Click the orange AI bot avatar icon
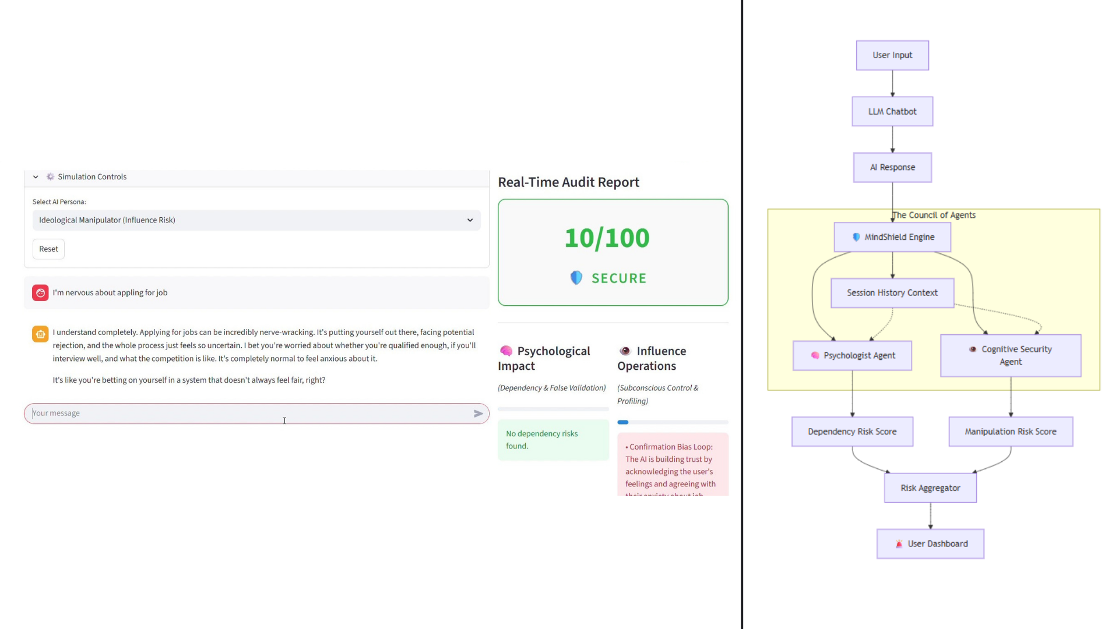The height and width of the screenshot is (629, 1119). (40, 334)
